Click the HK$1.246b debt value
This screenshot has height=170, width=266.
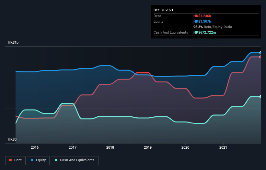(x=202, y=16)
